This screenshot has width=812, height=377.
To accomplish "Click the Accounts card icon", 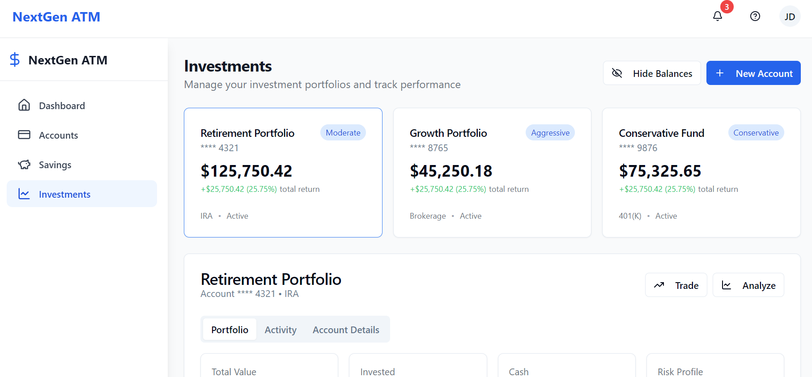I will click(24, 135).
